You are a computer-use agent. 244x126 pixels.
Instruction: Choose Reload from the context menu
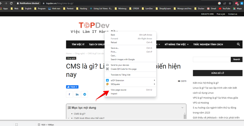click(130, 42)
